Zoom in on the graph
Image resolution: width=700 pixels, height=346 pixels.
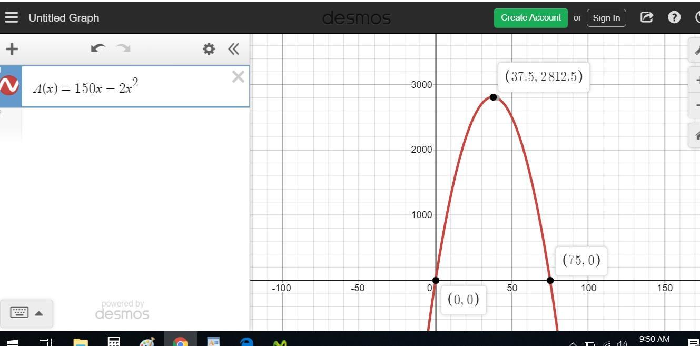pos(695,81)
